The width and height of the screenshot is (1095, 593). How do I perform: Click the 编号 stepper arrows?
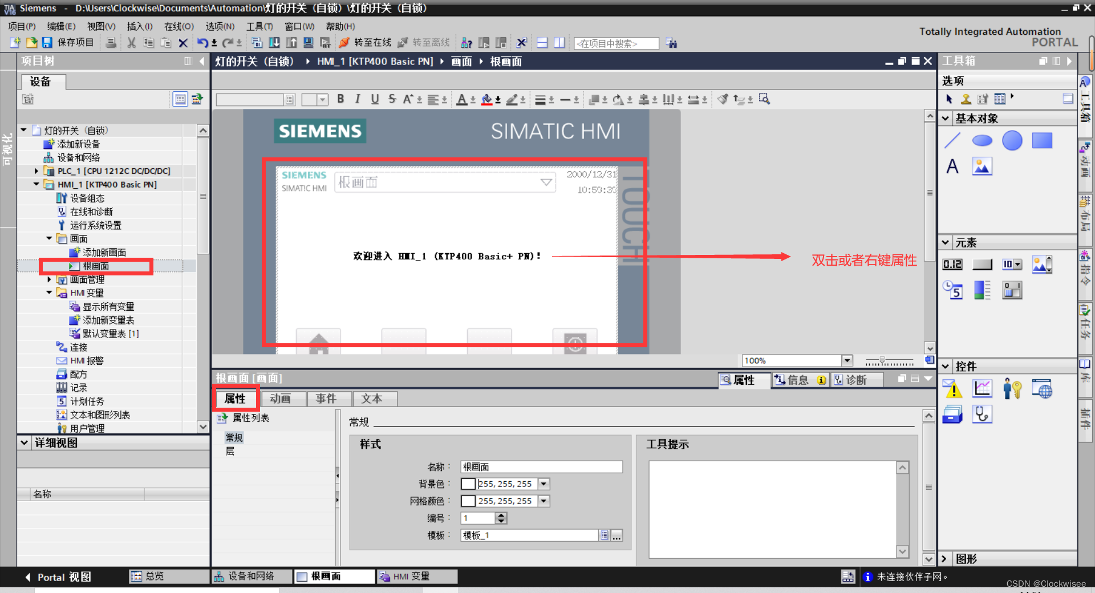(x=501, y=518)
